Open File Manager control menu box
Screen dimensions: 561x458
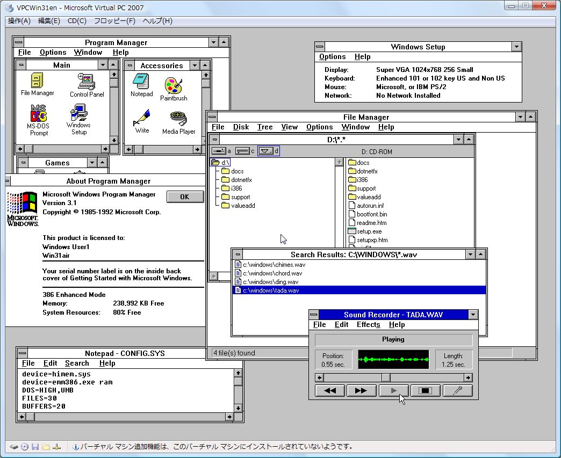pyautogui.click(x=212, y=117)
